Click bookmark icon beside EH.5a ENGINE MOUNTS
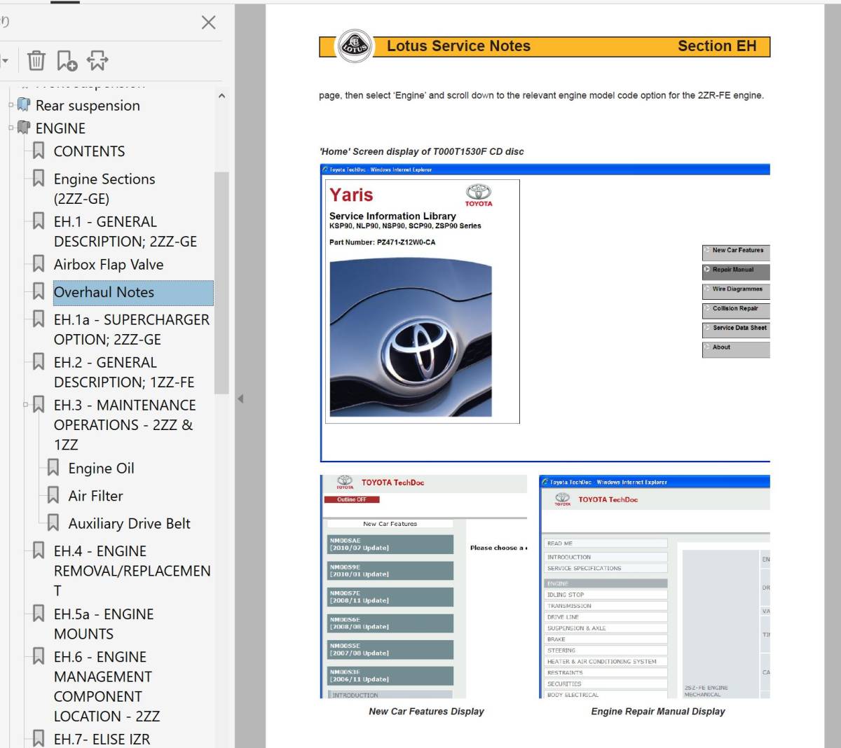Screen dimensions: 841x748 tap(39, 614)
